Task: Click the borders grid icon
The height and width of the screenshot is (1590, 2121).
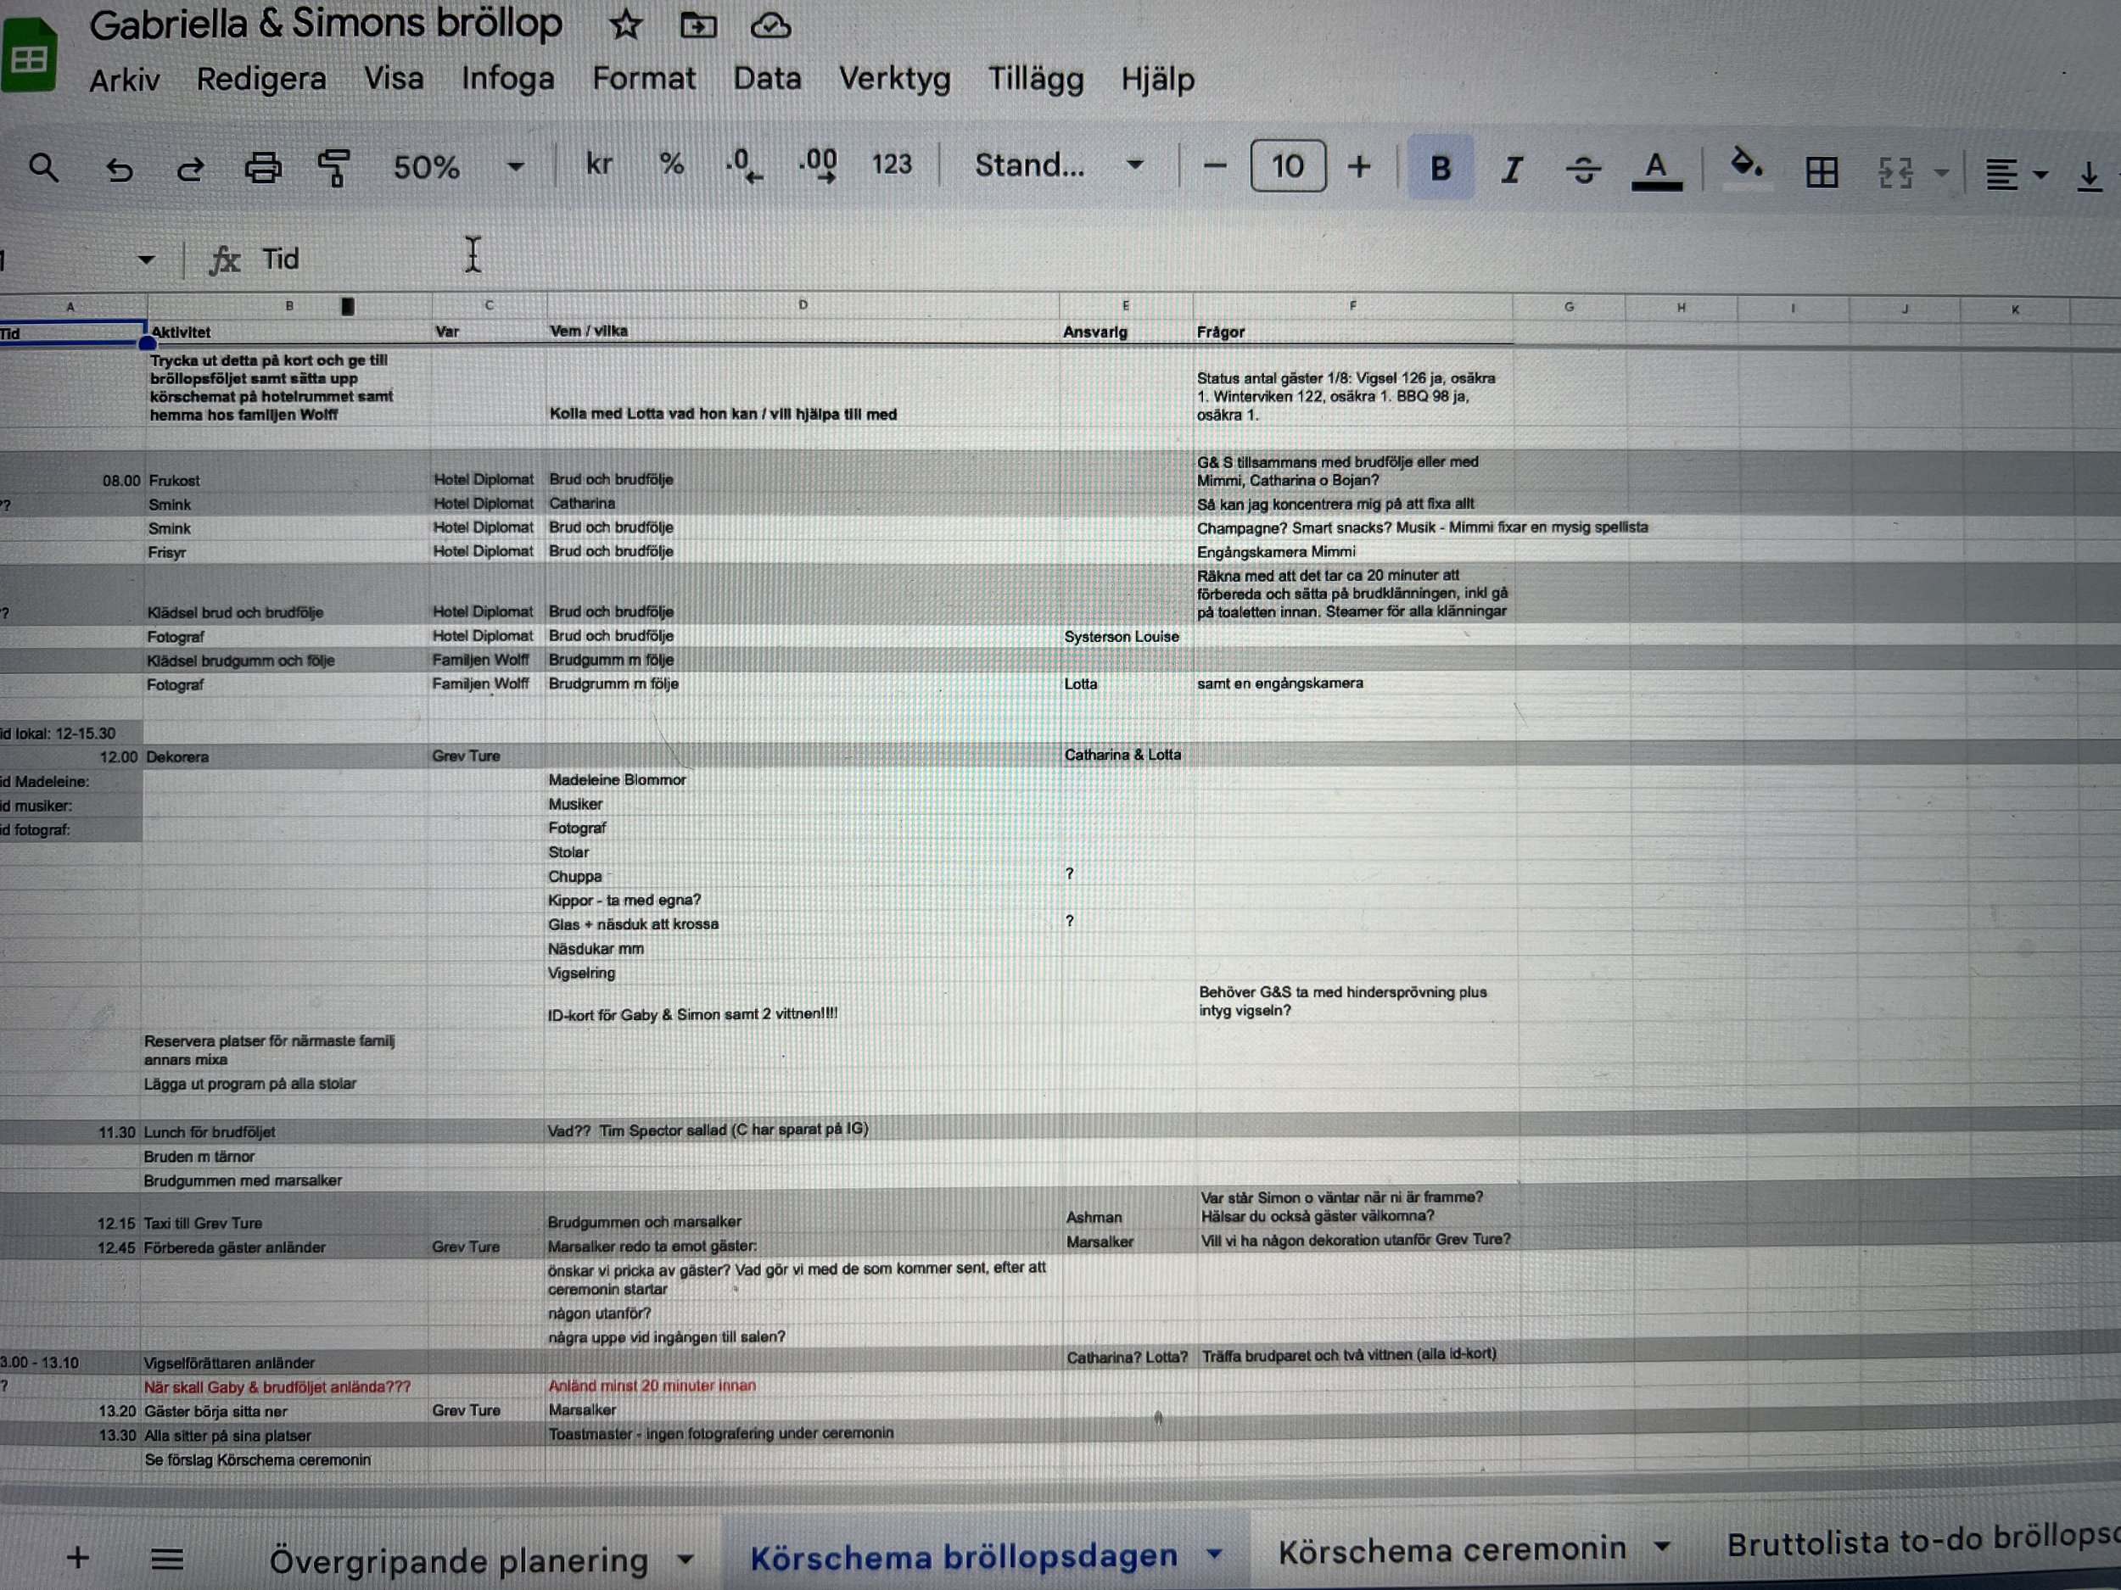Action: (x=1821, y=172)
